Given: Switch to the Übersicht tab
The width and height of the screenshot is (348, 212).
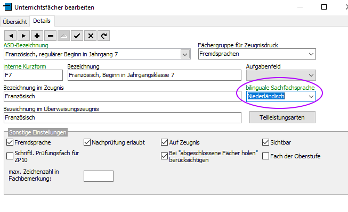Looking at the screenshot, I should (15, 22).
